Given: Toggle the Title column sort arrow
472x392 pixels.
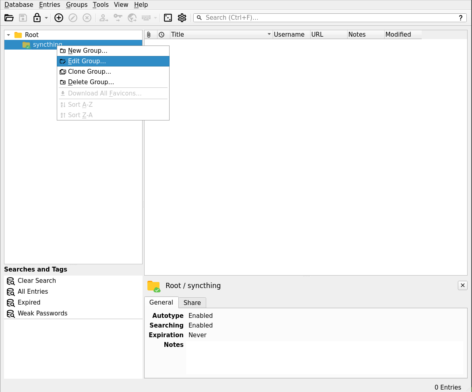Looking at the screenshot, I should pyautogui.click(x=269, y=35).
